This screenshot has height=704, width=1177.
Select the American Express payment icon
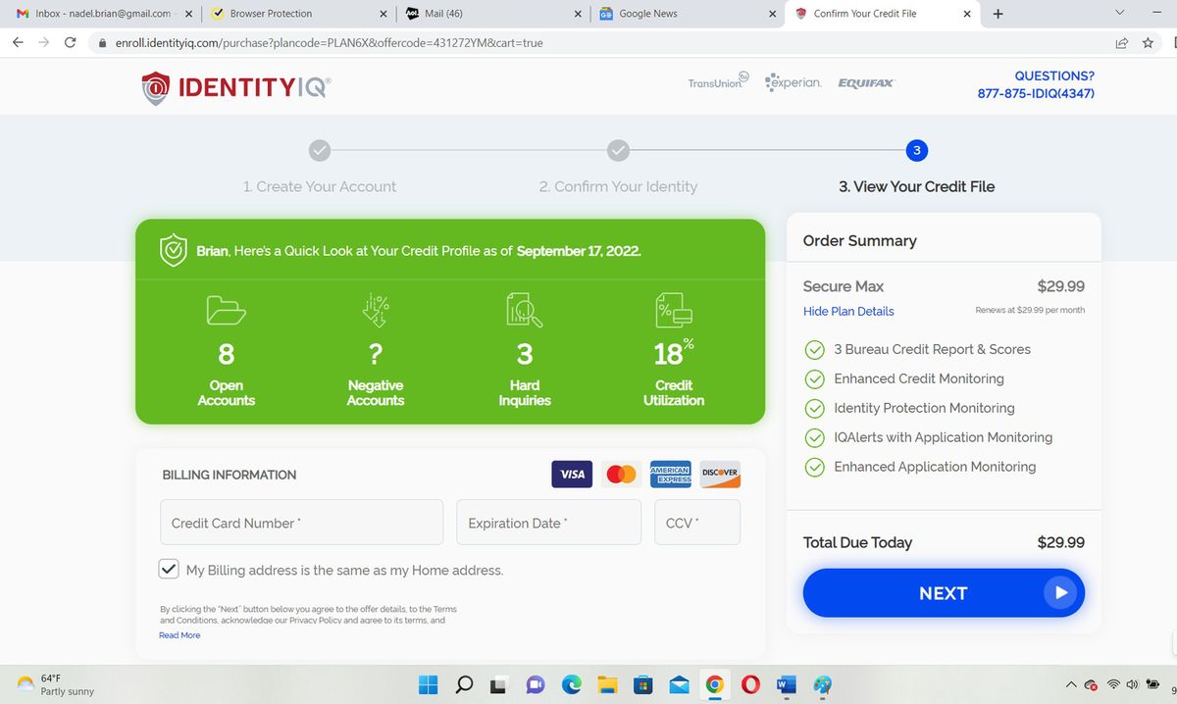click(670, 474)
